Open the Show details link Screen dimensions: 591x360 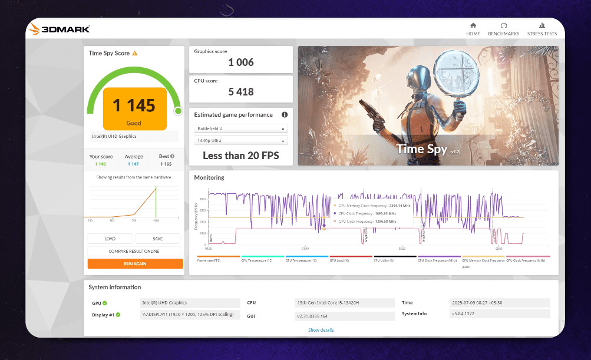[x=321, y=330]
